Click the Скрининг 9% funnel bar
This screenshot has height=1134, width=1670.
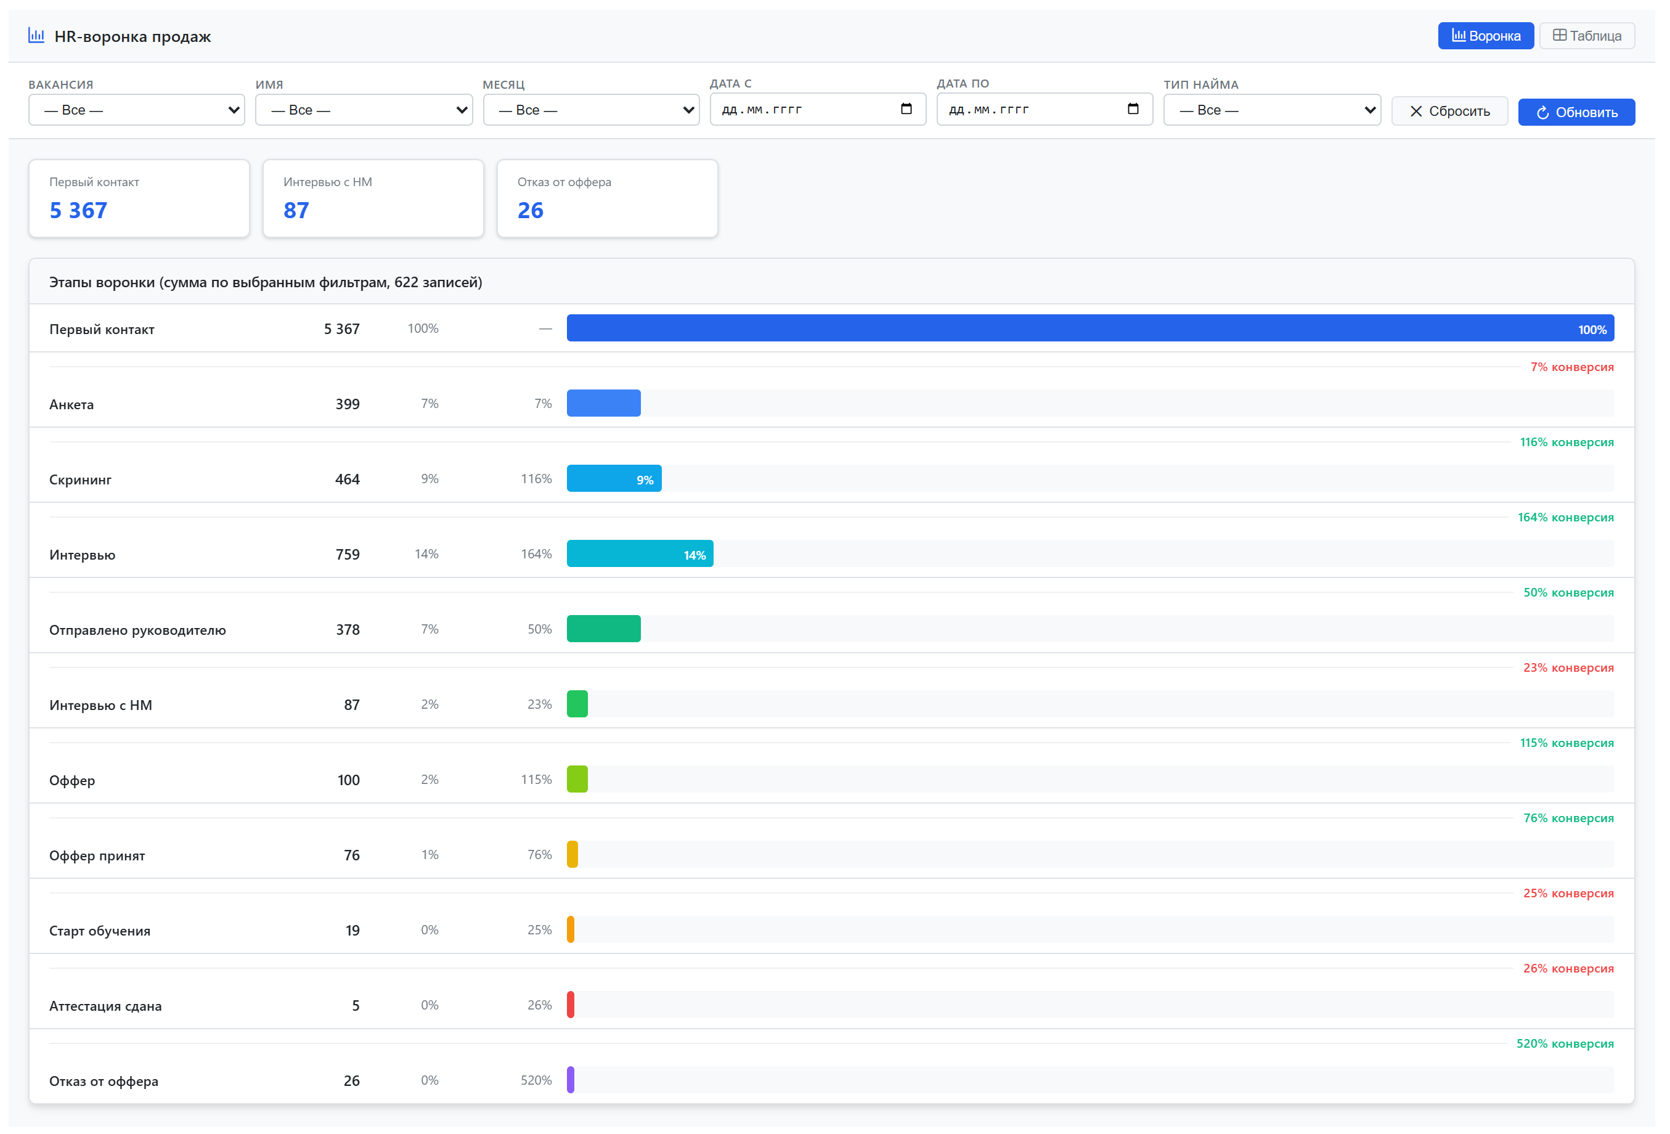pos(614,479)
